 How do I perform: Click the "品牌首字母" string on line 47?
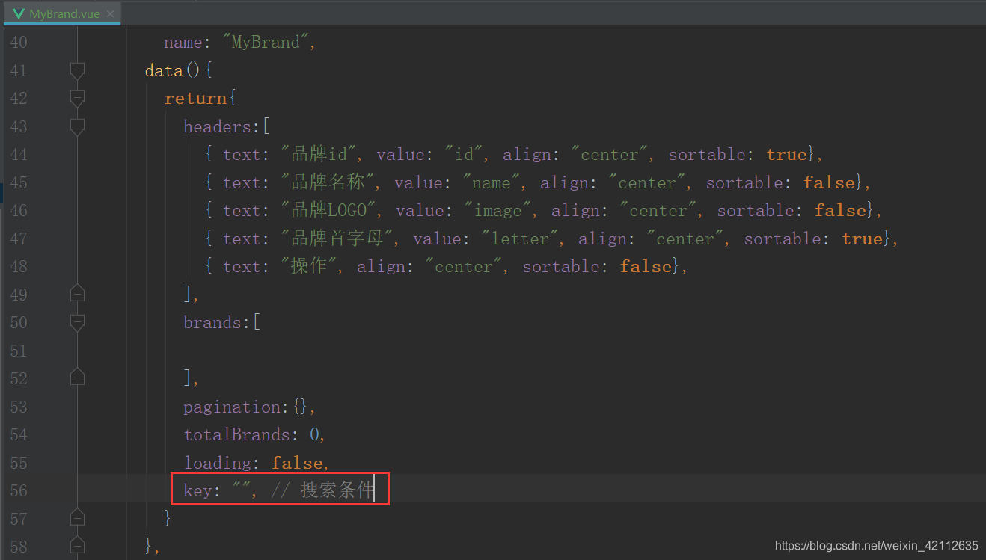tap(338, 239)
